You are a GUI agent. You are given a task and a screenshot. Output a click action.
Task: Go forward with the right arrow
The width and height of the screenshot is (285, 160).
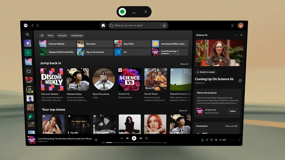pos(38,25)
